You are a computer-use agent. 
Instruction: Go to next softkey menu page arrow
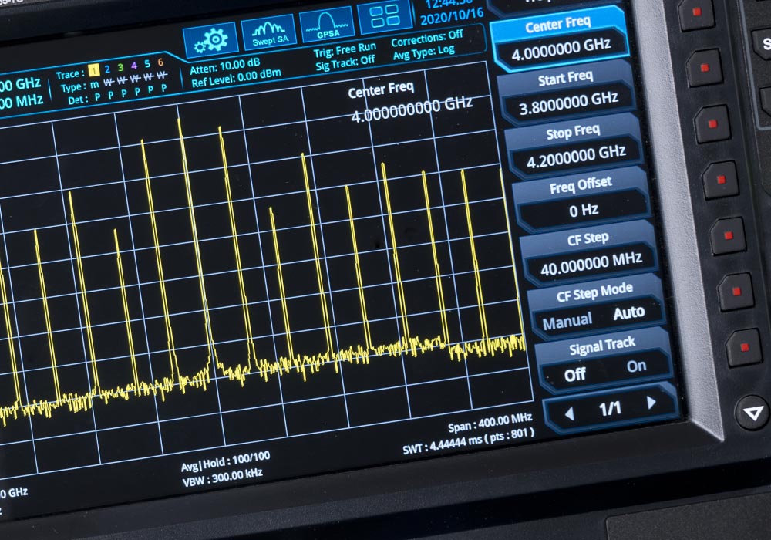coord(651,403)
